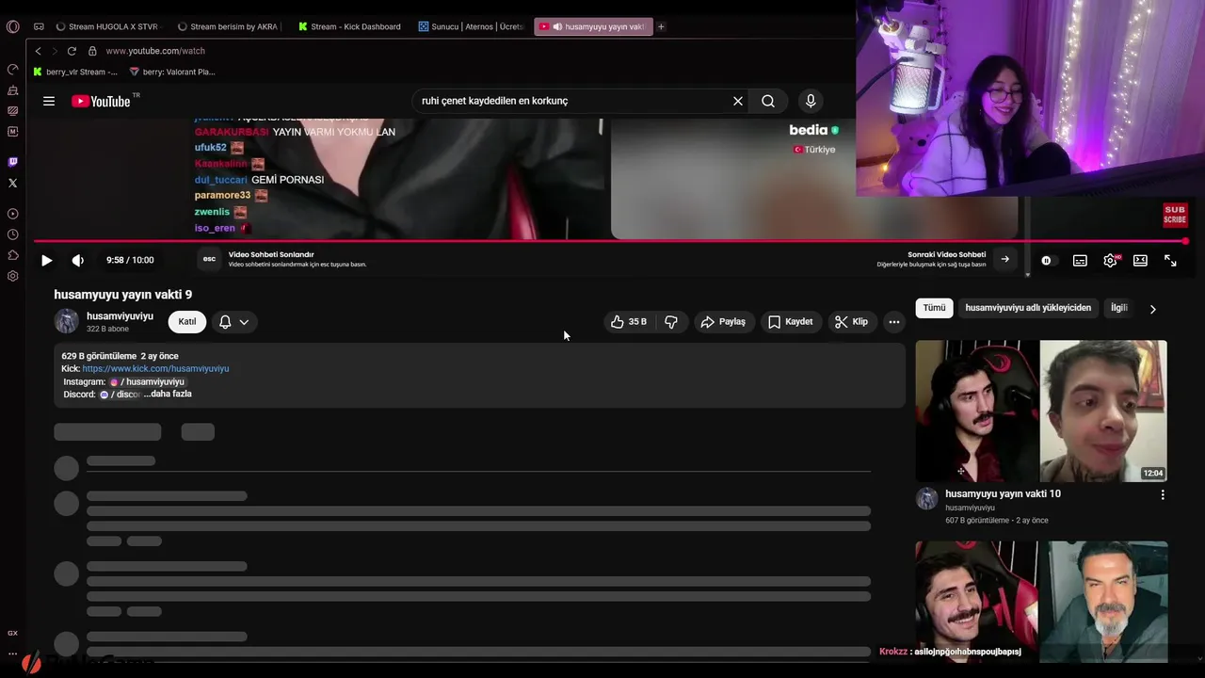
Task: Switch to Stream - Kick Dashboard tab
Action: tap(349, 26)
